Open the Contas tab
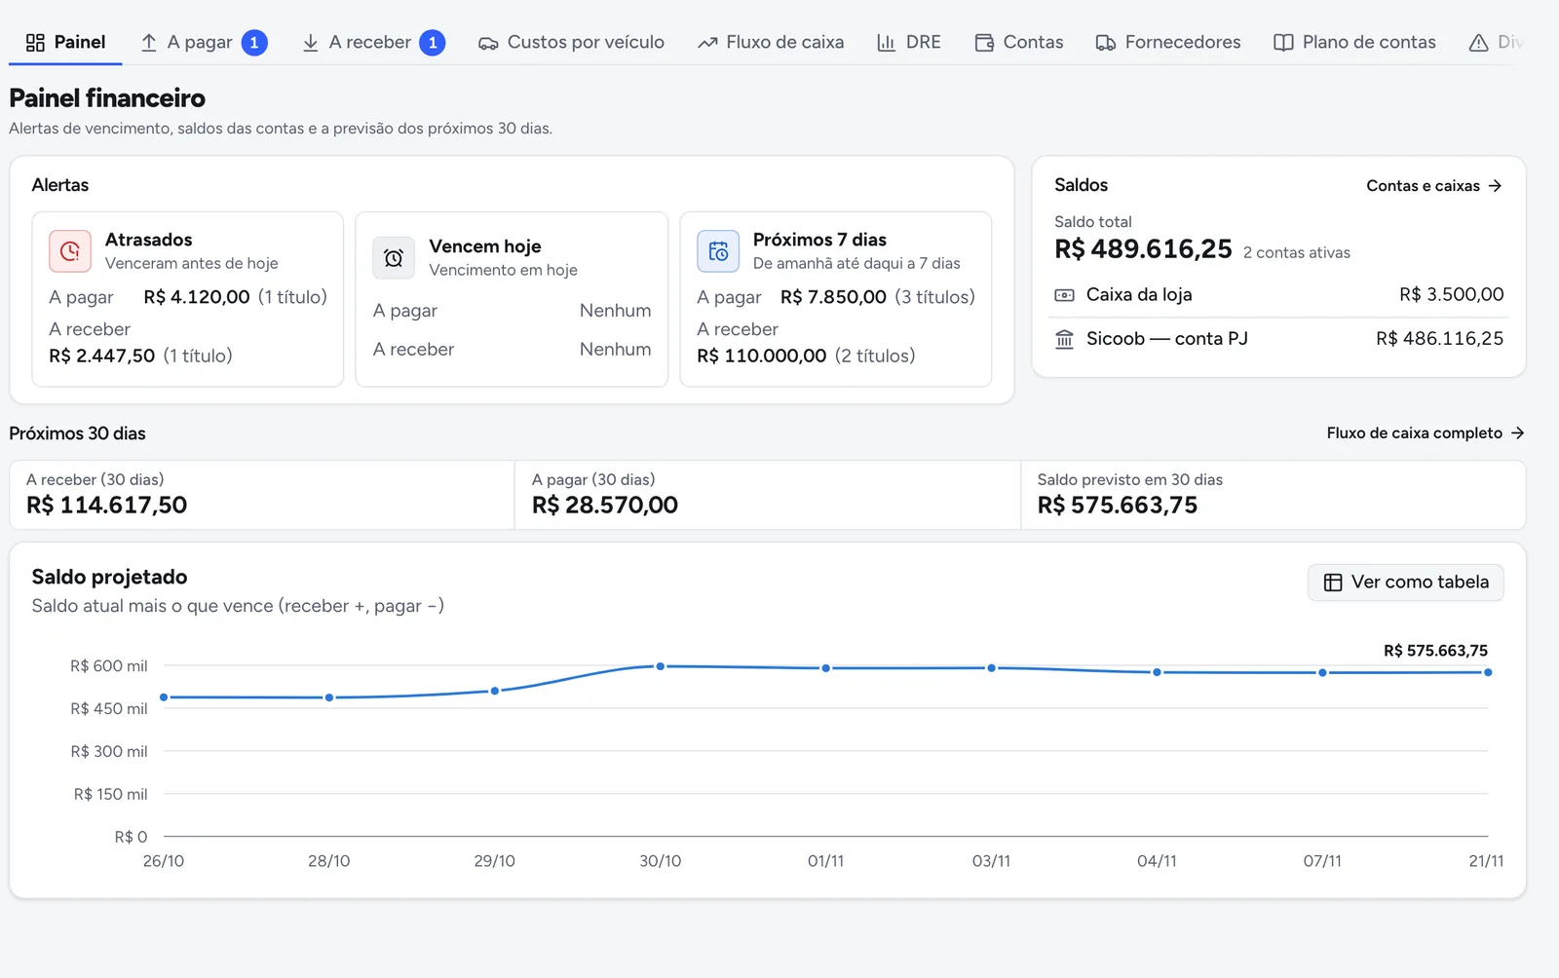Screen dimensions: 1559x978 pyautogui.click(x=1019, y=42)
